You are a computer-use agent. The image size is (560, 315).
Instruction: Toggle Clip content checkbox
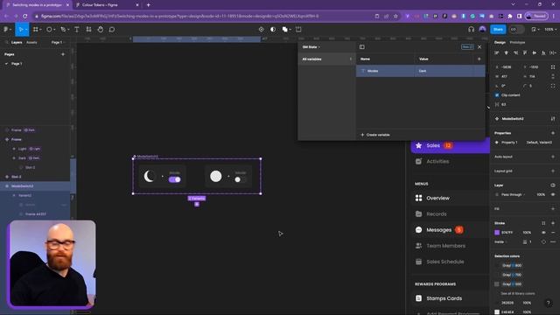click(497, 95)
